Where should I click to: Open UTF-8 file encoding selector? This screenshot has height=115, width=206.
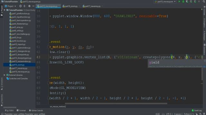[x=169, y=114]
